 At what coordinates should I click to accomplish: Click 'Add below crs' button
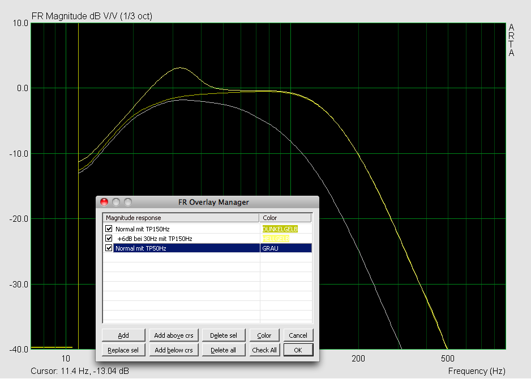point(174,350)
